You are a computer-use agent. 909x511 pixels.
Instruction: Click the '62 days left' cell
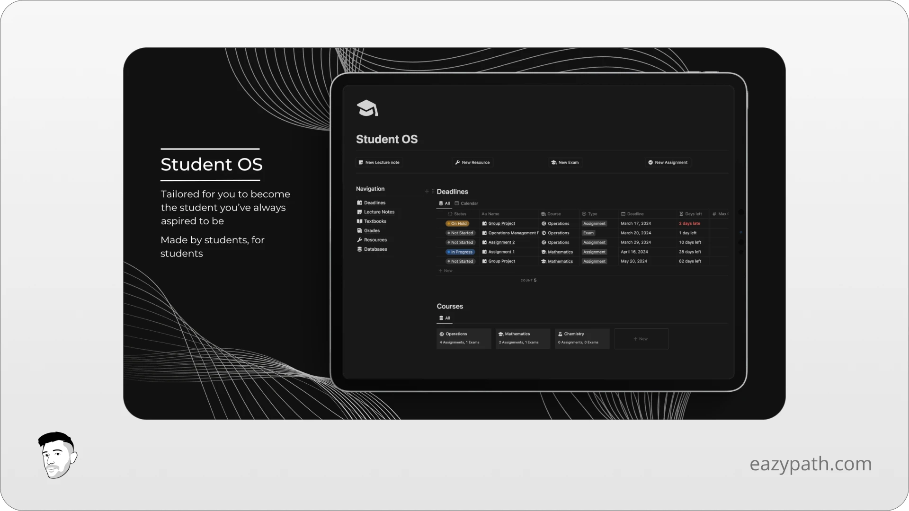690,261
